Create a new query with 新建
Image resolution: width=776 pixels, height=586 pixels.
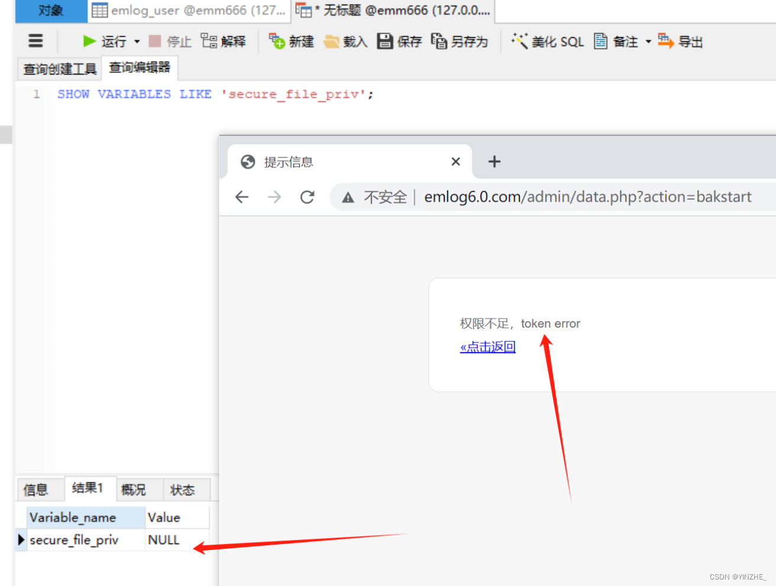(x=291, y=41)
